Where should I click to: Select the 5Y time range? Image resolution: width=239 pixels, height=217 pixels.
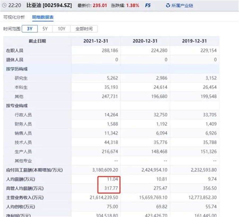(x=45, y=29)
